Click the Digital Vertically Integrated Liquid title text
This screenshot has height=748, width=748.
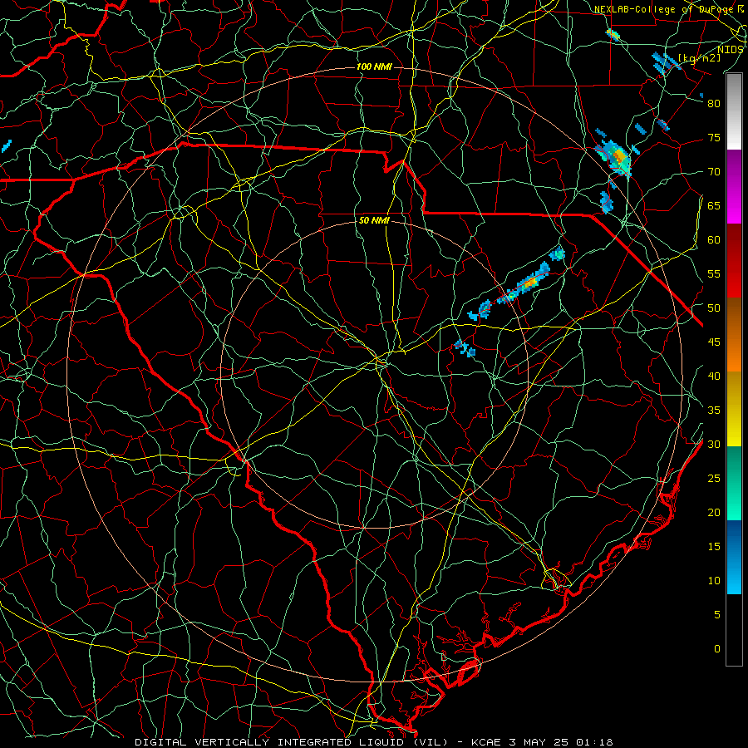click(x=291, y=742)
